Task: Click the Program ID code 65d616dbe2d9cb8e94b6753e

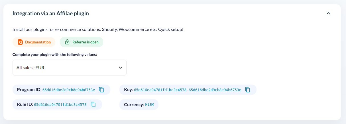Action: 68,90
